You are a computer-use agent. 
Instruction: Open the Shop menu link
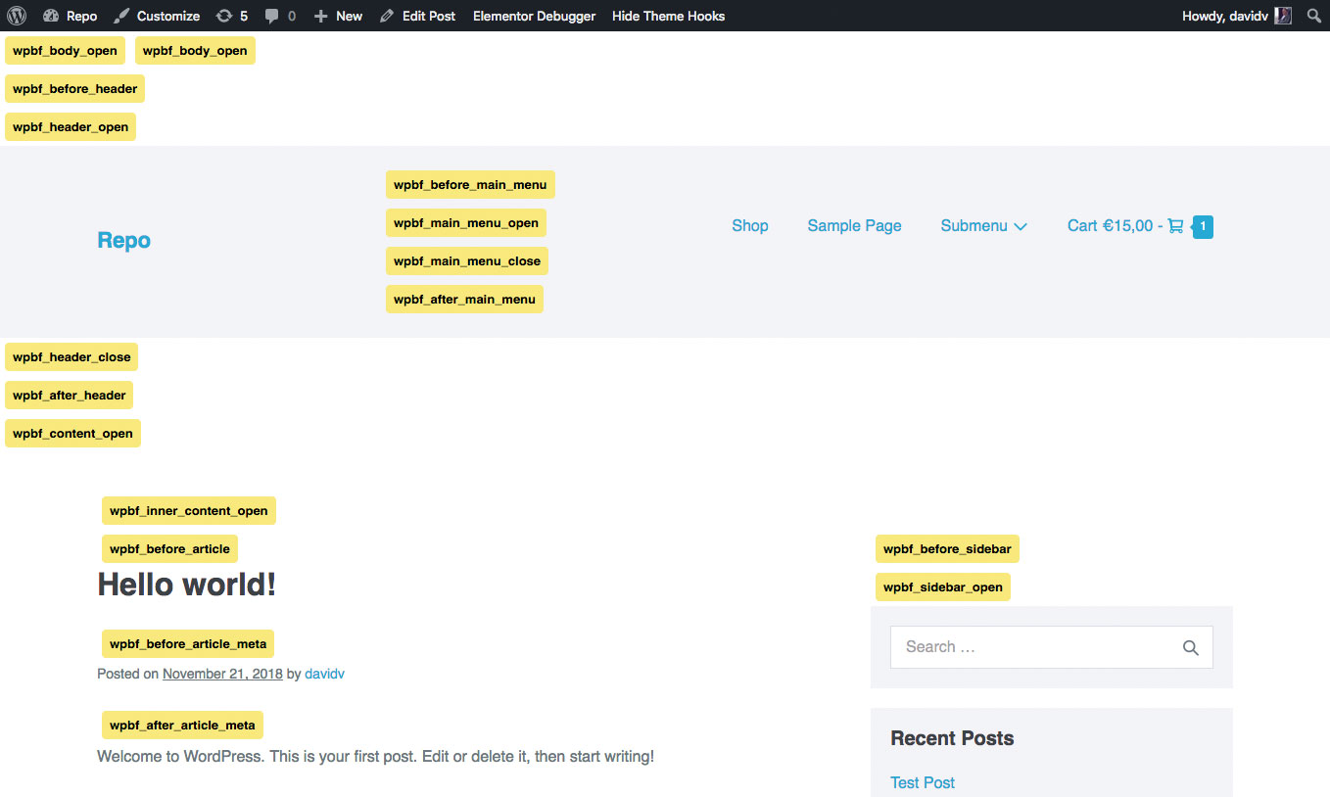point(750,225)
